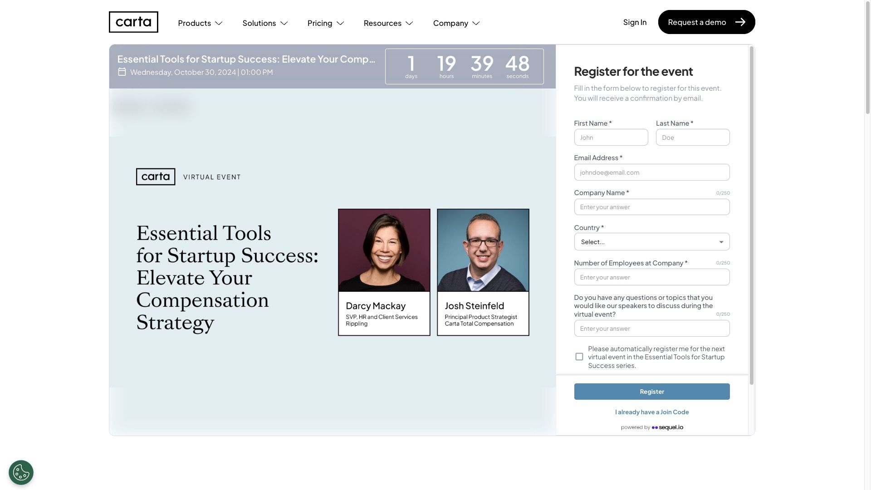Expand the Resources menu chevron

pyautogui.click(x=409, y=23)
